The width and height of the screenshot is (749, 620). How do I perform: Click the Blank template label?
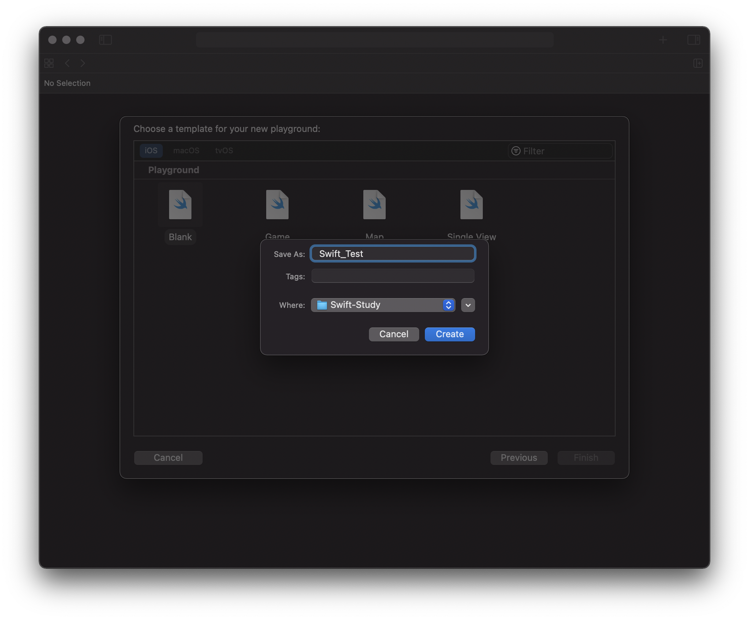[x=180, y=237]
